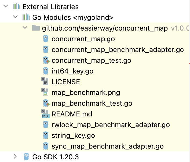
Task: Click the LICENSE text file icon
Action: click(x=45, y=81)
